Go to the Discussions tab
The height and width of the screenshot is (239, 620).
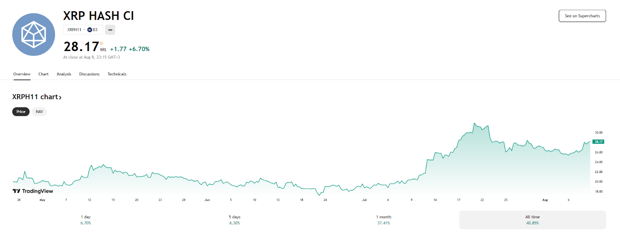coord(89,74)
